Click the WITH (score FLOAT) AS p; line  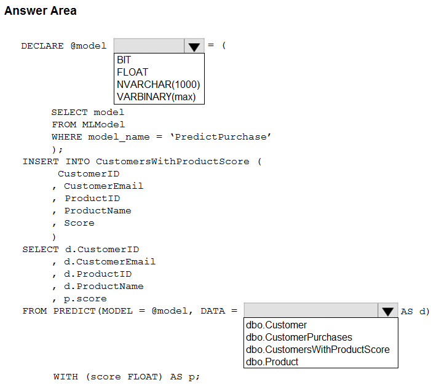(127, 376)
